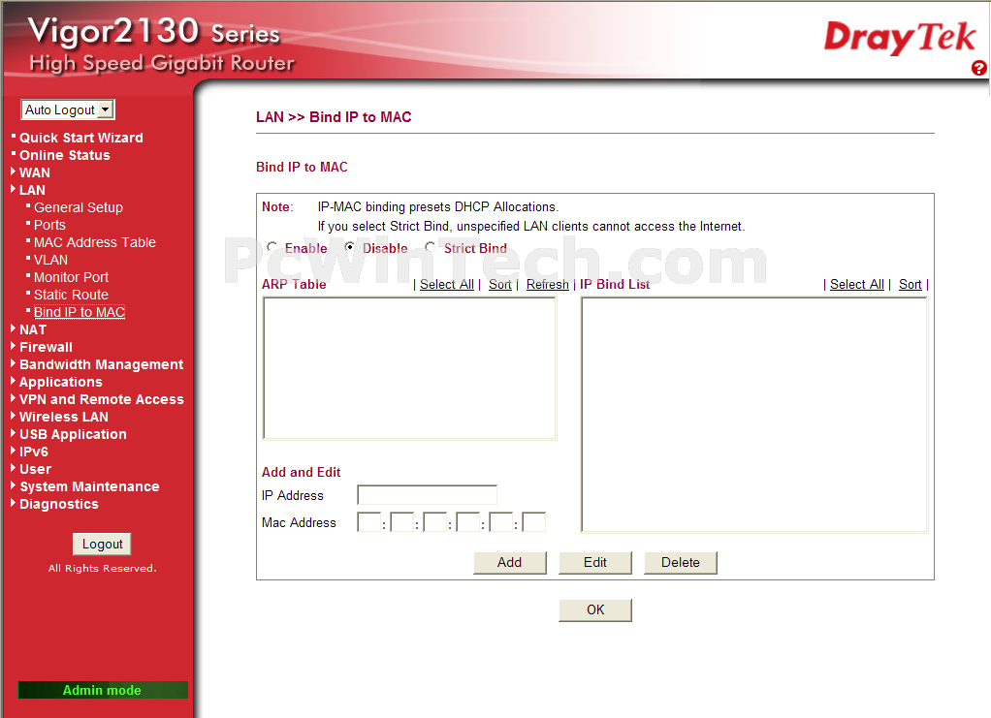Click Select All for ARP Table
This screenshot has width=991, height=718.
tap(447, 285)
